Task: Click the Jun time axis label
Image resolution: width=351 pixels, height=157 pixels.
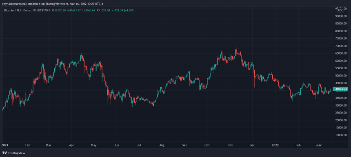Action: (x=117, y=145)
